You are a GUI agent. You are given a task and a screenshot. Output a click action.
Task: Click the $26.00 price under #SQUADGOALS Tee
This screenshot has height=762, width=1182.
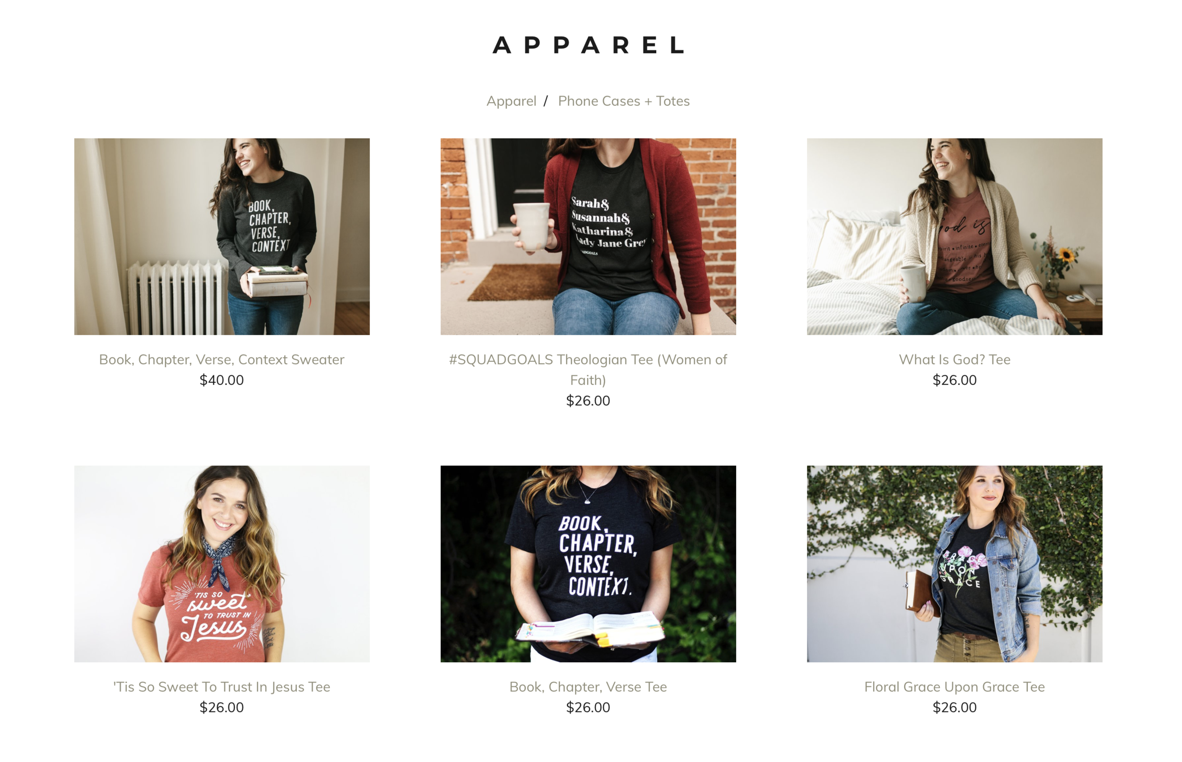588,401
